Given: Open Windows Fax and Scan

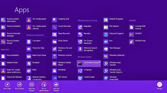Looking at the screenshot, I should click(x=62, y=49).
